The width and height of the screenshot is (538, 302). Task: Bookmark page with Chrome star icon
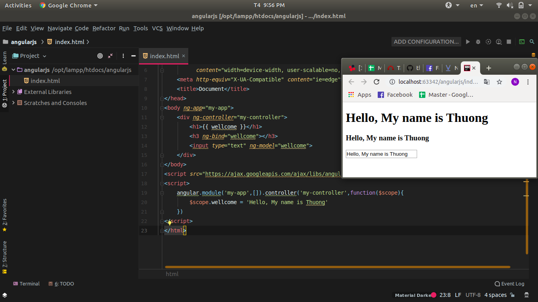(x=499, y=82)
